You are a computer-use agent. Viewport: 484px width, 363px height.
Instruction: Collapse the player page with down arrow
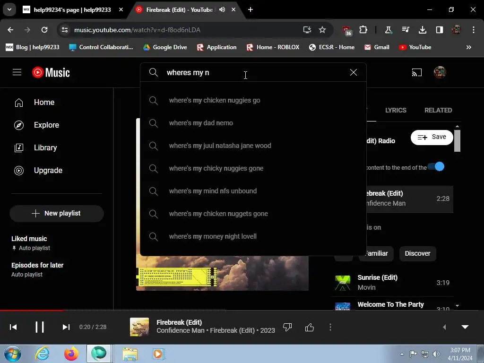click(x=465, y=327)
